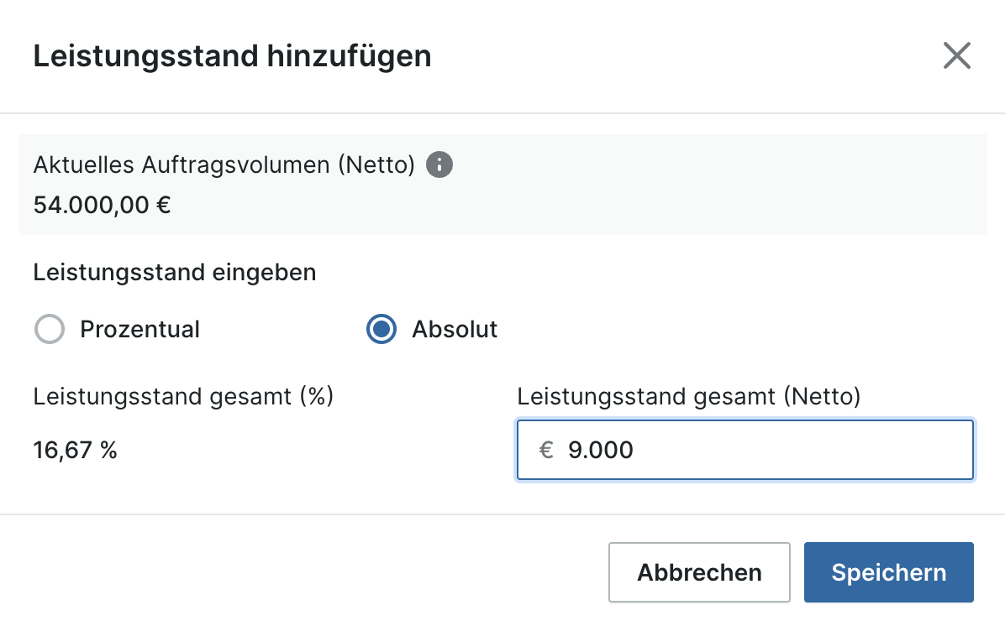This screenshot has width=1005, height=626.
Task: Click the Leistungsstand eingeben heading
Action: click(175, 273)
